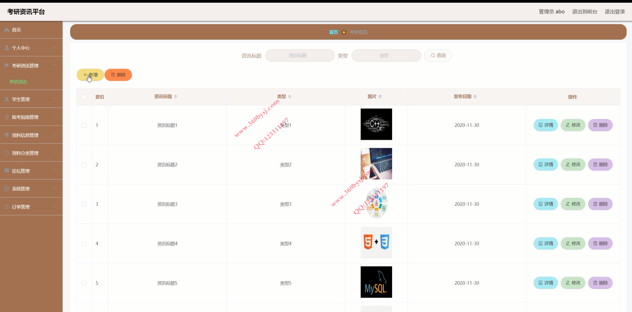Image resolution: width=632 pixels, height=312 pixels.
Task: Click 管理员 abo in the top bar
Action: (552, 12)
